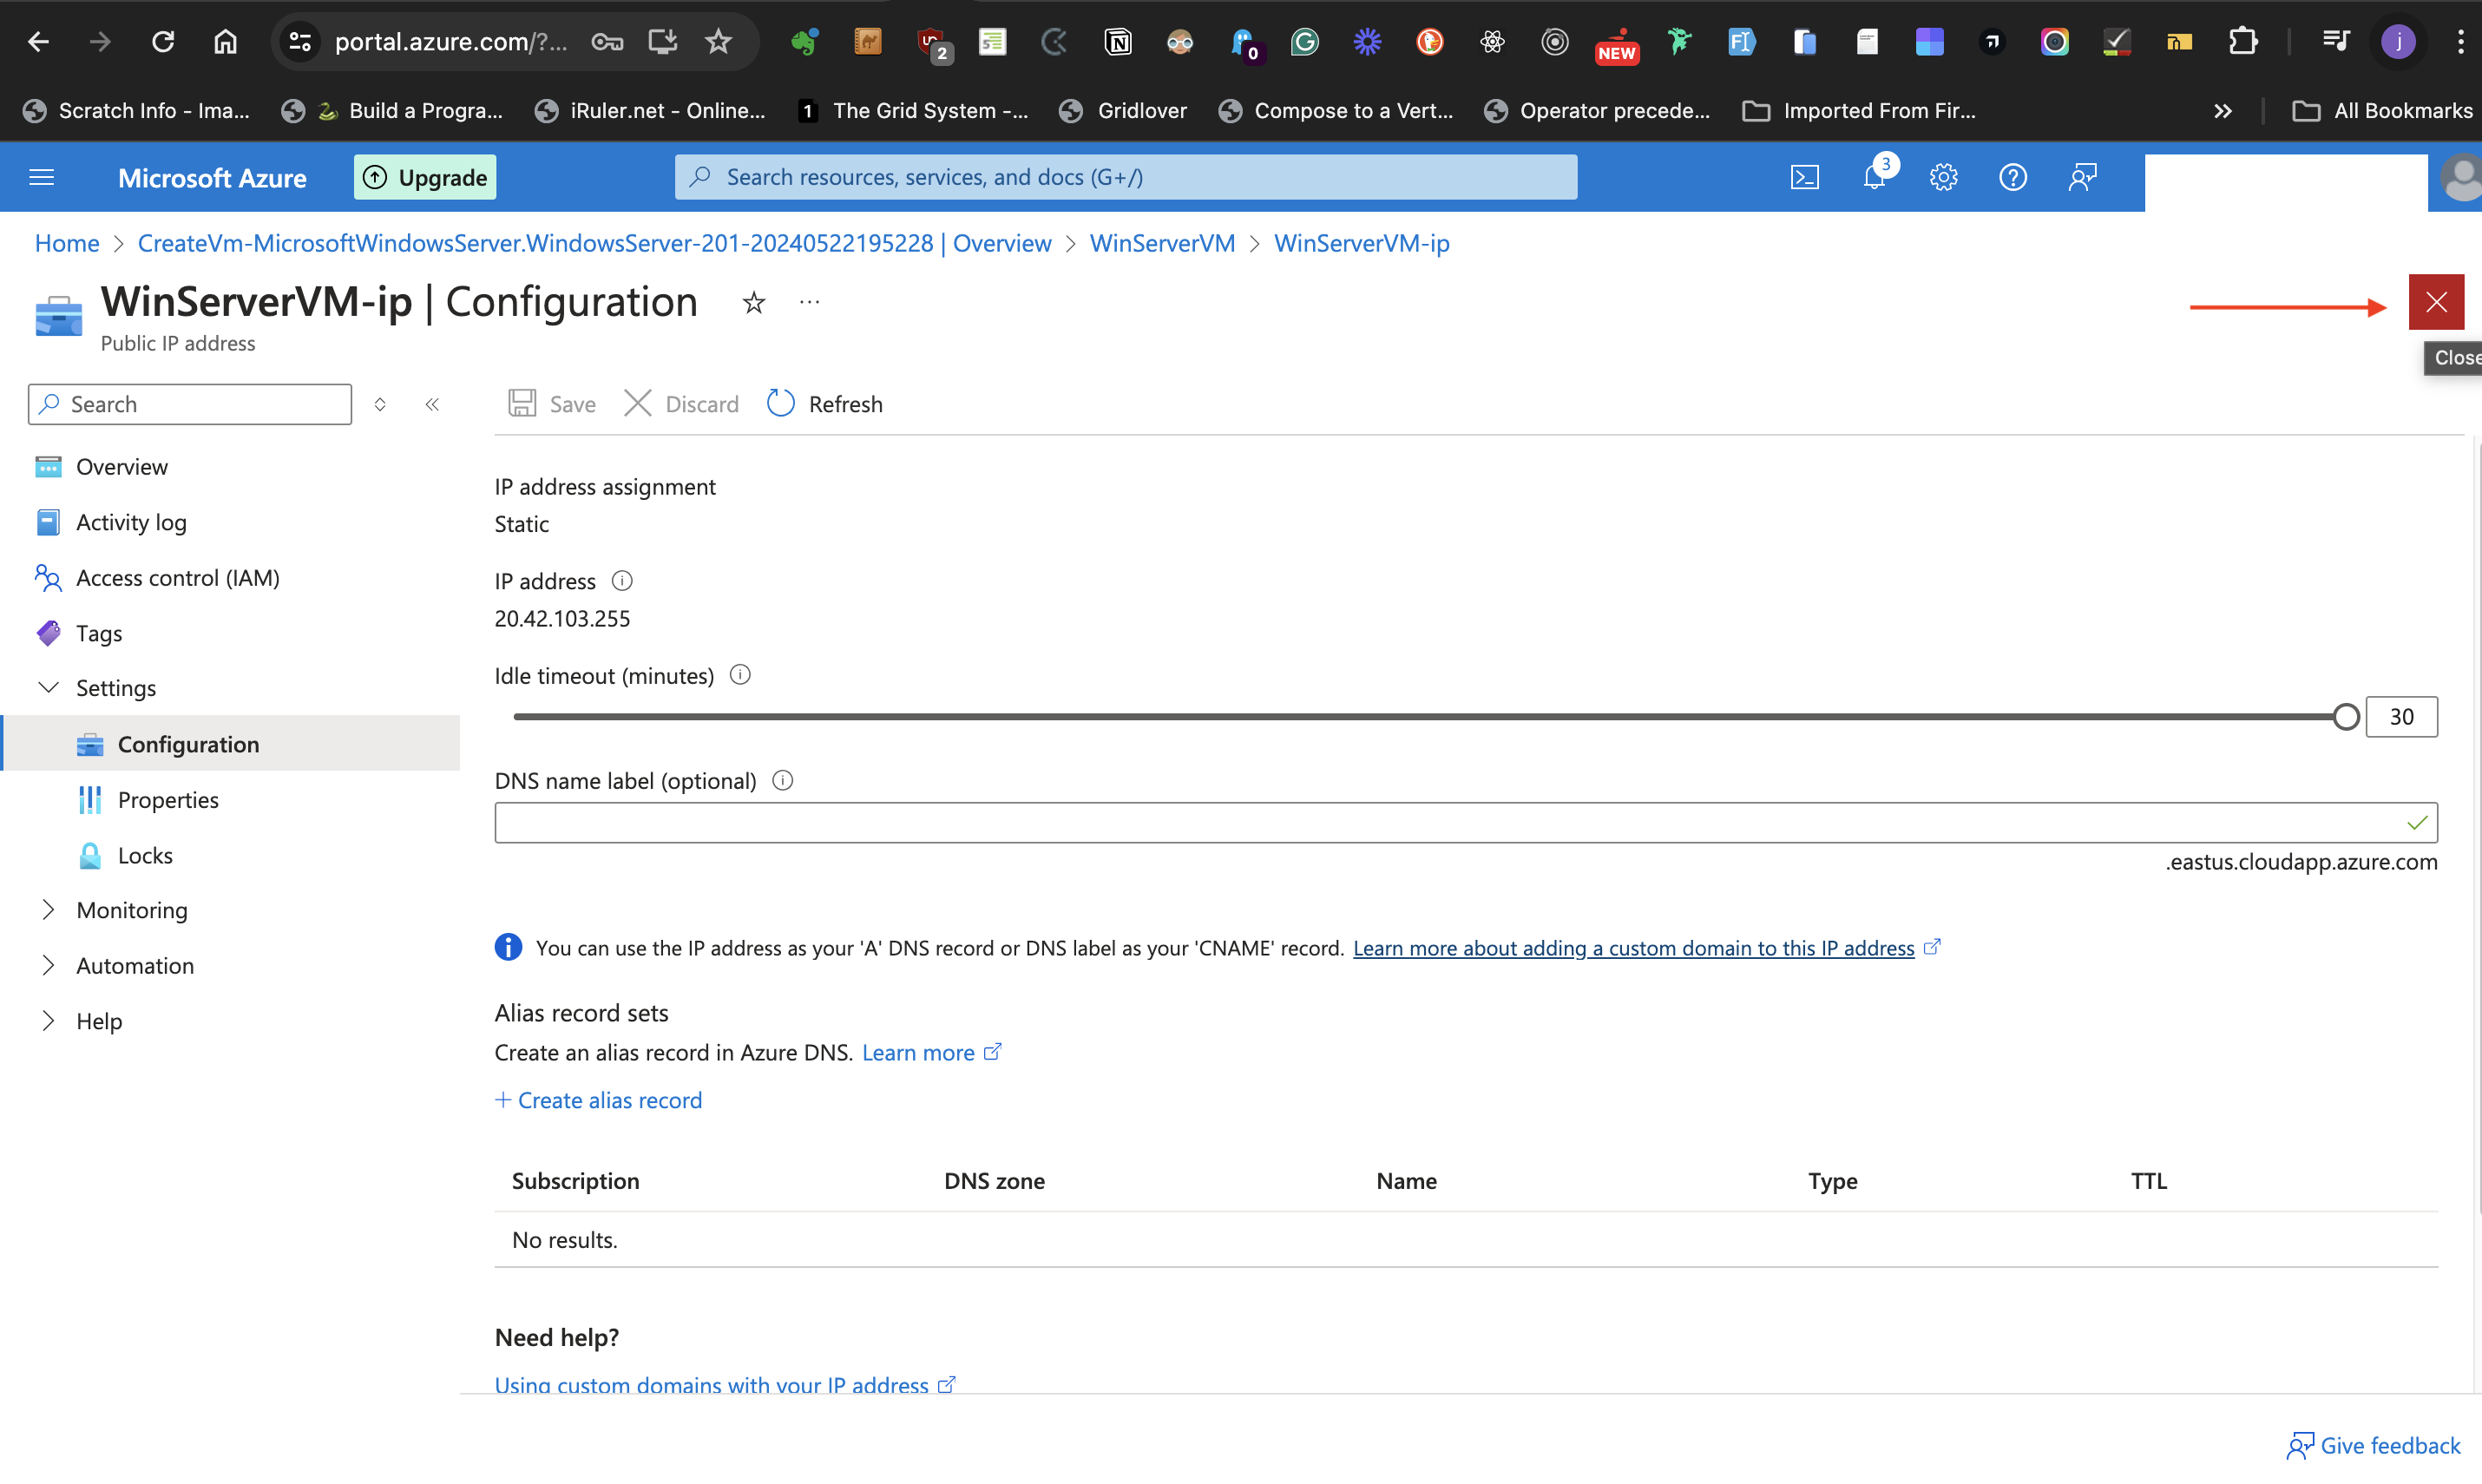2482x1484 pixels.
Task: Toggle the portal hamburger menu
Action: point(41,176)
